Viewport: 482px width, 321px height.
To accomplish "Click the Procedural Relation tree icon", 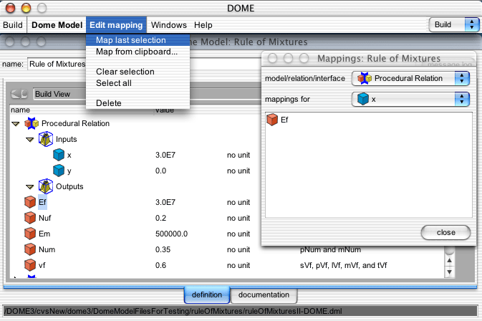I will click(x=32, y=123).
